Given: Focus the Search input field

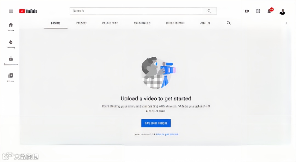Looking at the screenshot, I should click(136, 11).
